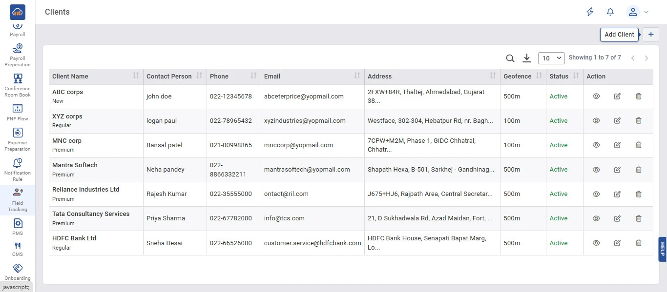The width and height of the screenshot is (667, 292).
Task: Download the client list using download icon
Action: [526, 58]
